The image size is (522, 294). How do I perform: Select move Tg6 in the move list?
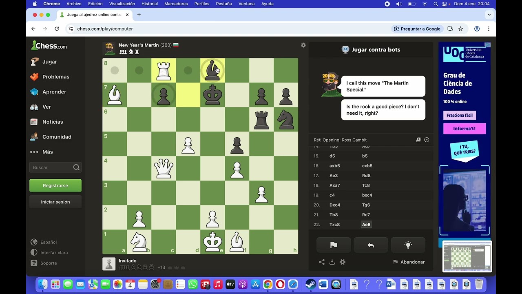point(366,205)
